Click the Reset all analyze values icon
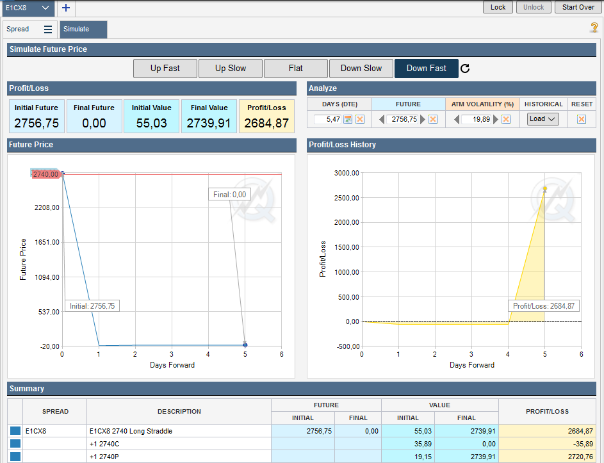Screen dimensions: 604x463 pyautogui.click(x=582, y=119)
